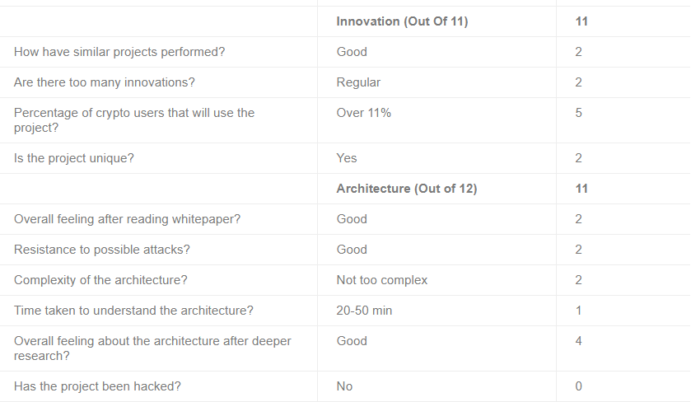
Task: Click the Innovation (Out Of 11) header
Action: pos(402,21)
